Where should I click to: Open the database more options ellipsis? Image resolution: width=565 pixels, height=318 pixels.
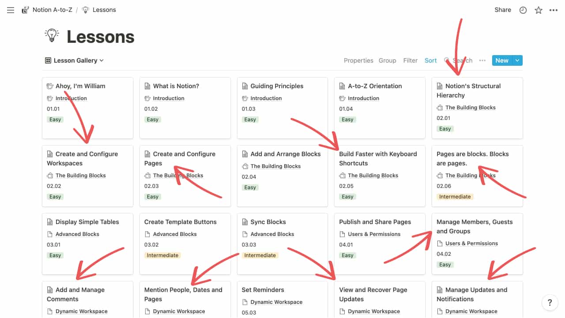pos(482,60)
